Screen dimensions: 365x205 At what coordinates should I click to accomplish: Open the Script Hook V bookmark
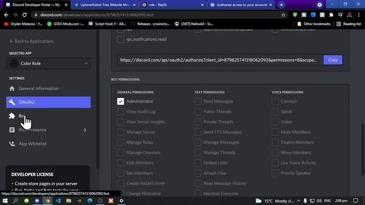(107, 24)
